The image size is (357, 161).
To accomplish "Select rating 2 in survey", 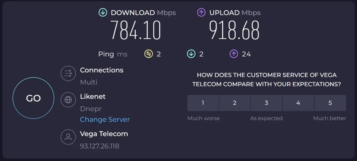I will [235, 103].
